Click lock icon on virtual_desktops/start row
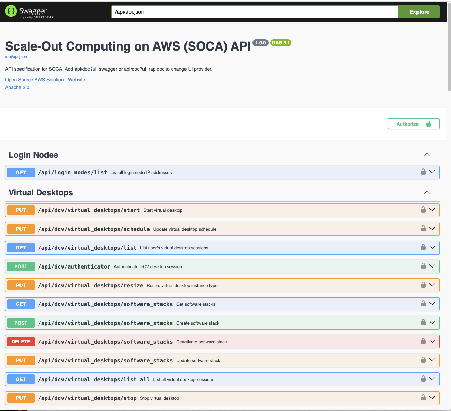 pyautogui.click(x=423, y=210)
